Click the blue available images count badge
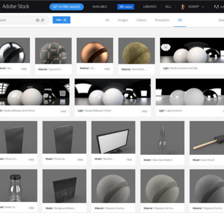The height and width of the screenshot is (213, 224). (x=125, y=7)
